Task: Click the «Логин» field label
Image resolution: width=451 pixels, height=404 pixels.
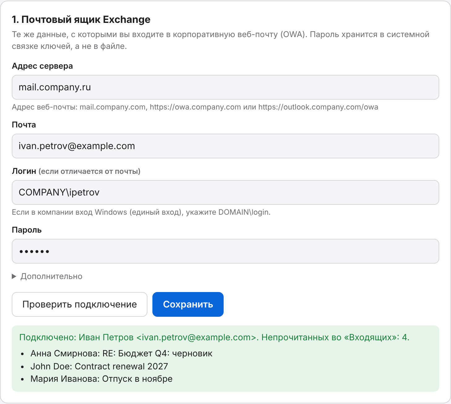Action: (76, 171)
